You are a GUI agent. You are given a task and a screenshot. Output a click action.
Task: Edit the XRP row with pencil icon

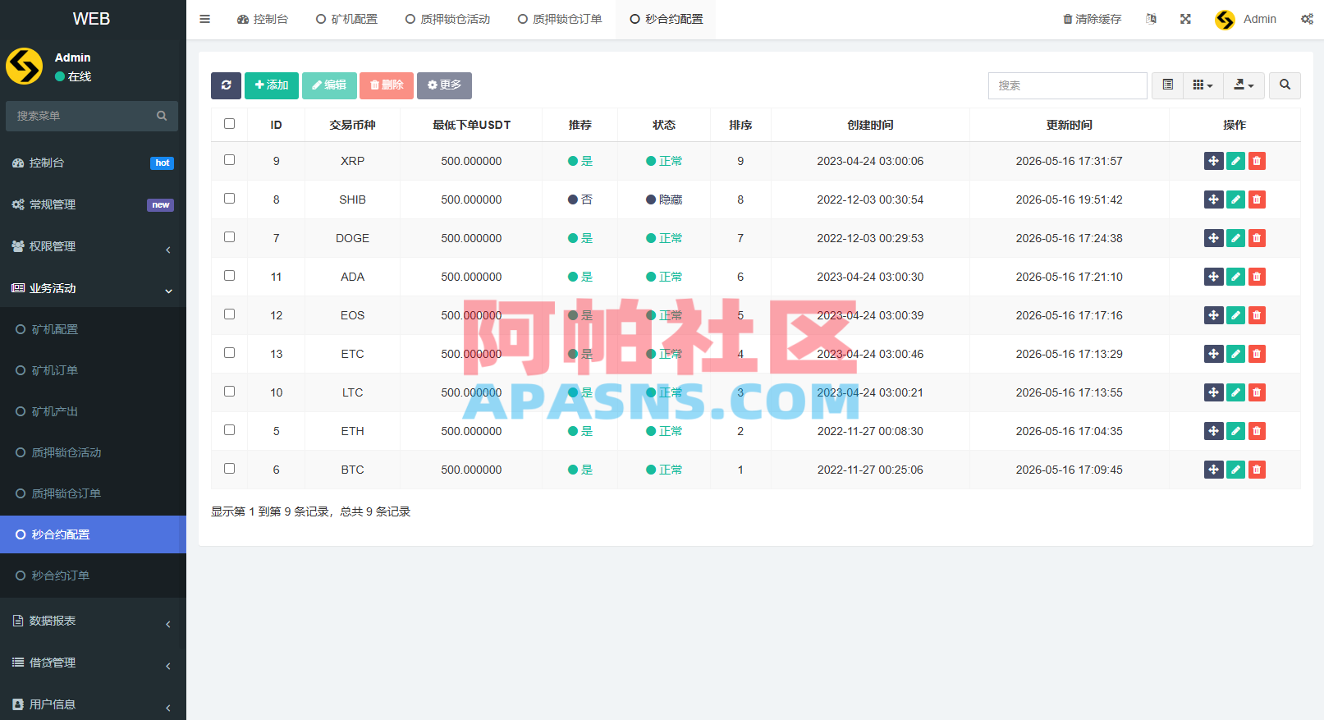click(1235, 161)
